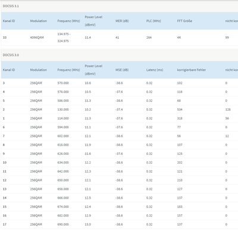The height and width of the screenshot is (231, 238).
Task: Select the row with frequency 570.000
Action: pos(120,83)
